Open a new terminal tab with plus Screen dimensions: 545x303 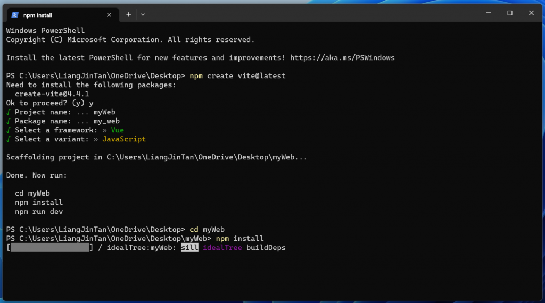coord(128,14)
